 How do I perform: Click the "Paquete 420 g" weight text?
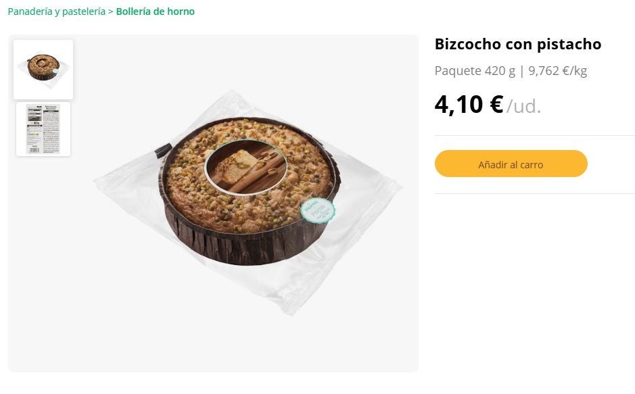tap(475, 71)
